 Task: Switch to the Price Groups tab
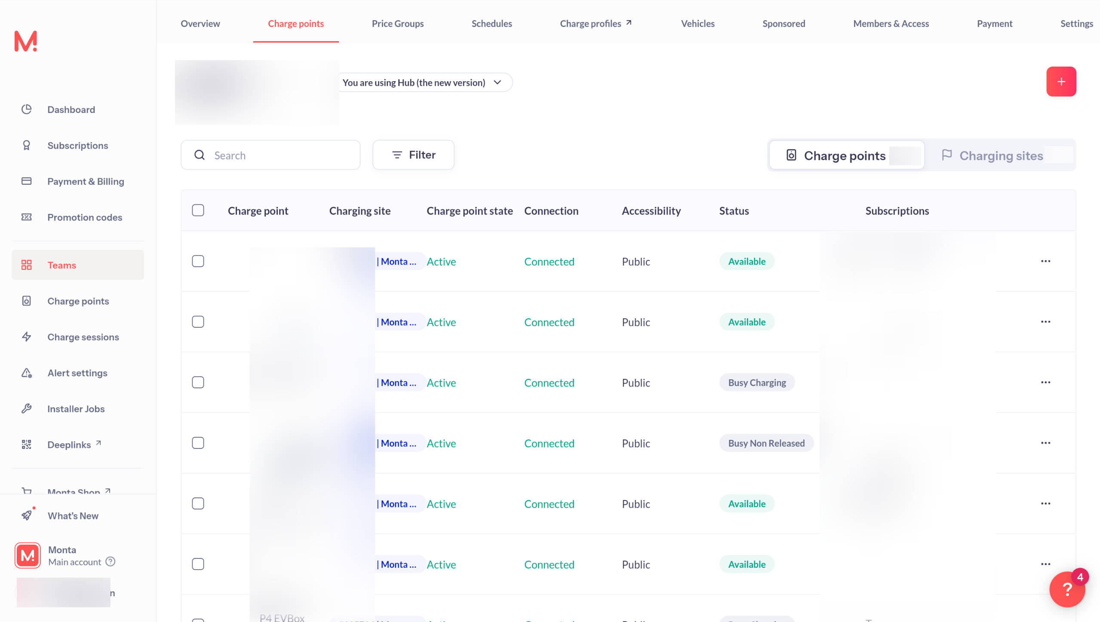[397, 24]
